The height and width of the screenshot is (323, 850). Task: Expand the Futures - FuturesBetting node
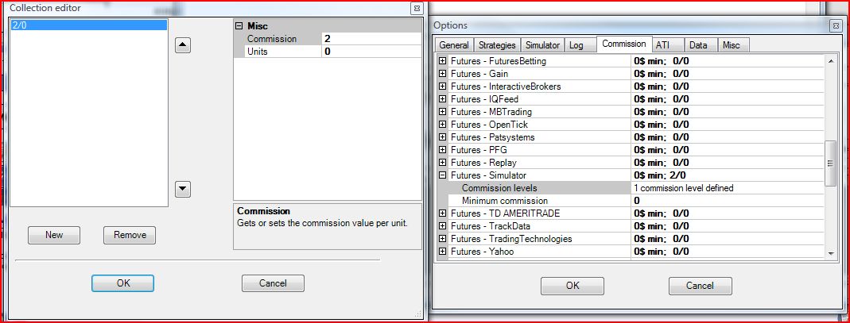(443, 61)
